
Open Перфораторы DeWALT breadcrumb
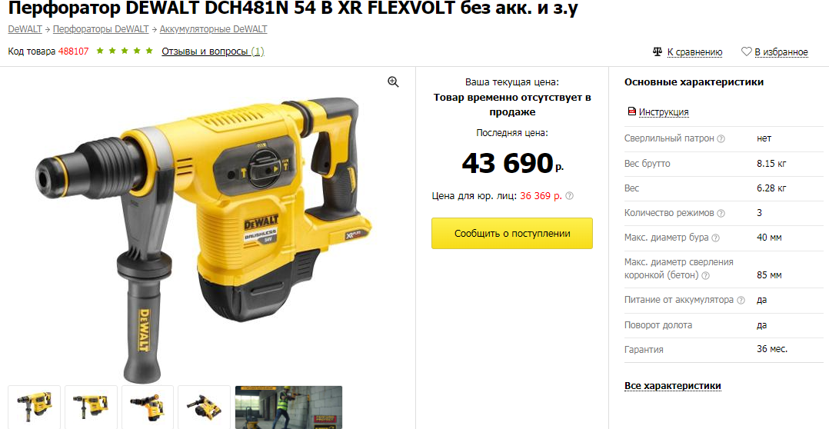(x=101, y=29)
